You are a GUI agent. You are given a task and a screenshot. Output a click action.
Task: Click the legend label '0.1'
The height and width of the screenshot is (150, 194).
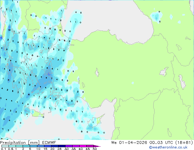tap(3, 149)
